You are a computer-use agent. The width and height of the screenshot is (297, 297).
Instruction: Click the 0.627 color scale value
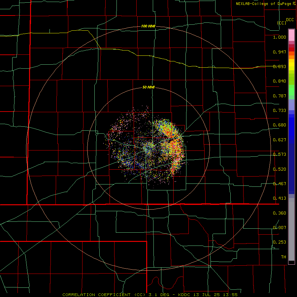[280, 140]
